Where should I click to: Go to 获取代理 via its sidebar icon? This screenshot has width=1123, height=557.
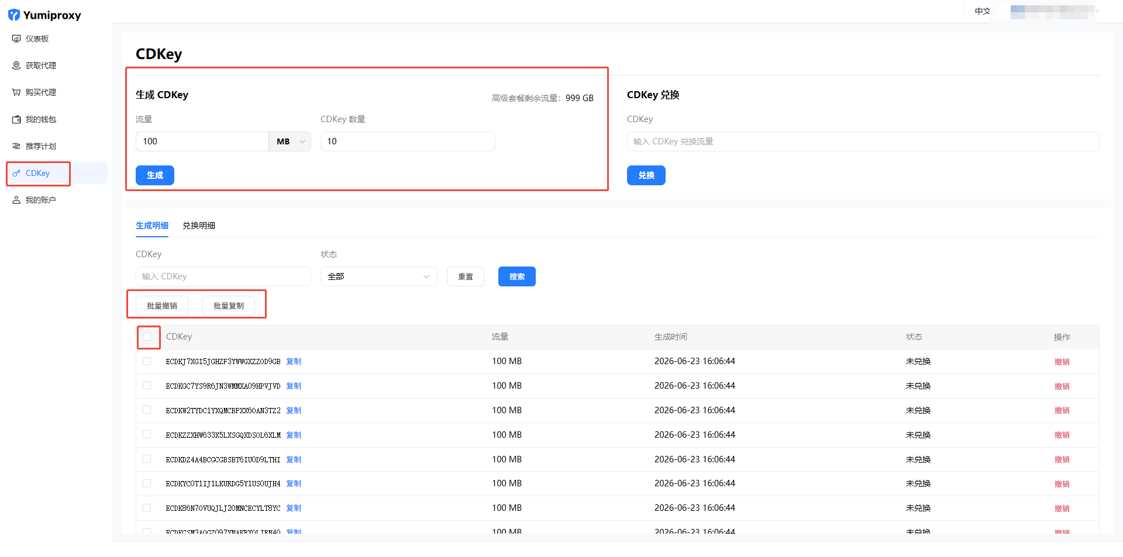pos(16,65)
